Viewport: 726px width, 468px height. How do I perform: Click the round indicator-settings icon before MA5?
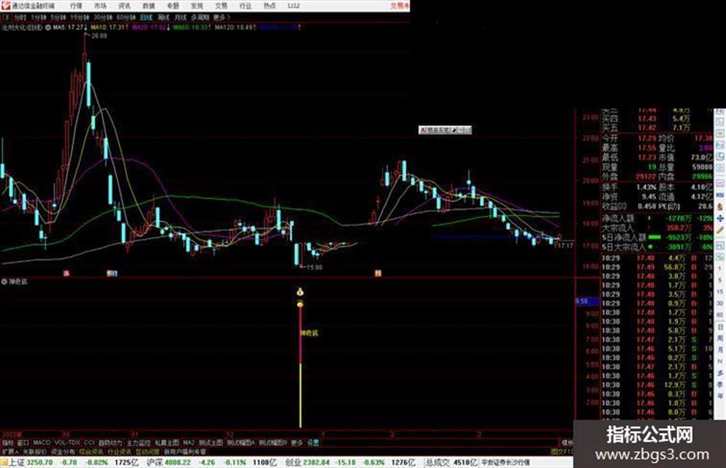(x=48, y=28)
